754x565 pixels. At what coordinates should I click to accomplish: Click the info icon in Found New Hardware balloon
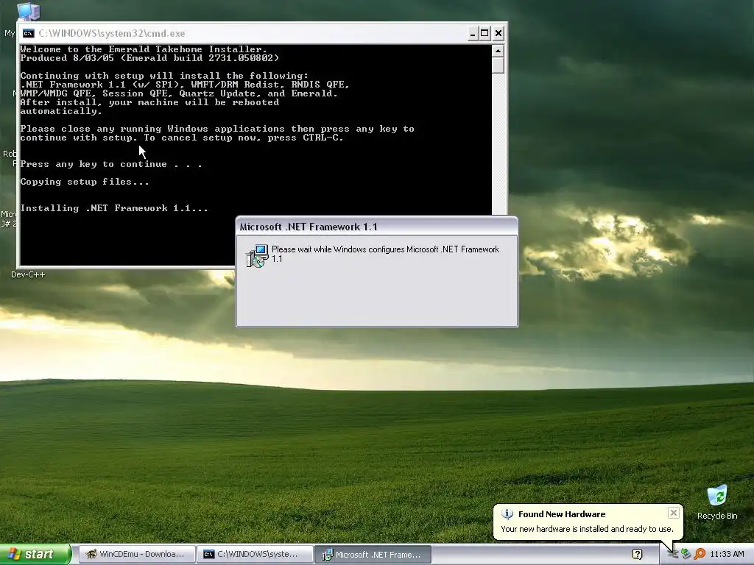point(507,514)
